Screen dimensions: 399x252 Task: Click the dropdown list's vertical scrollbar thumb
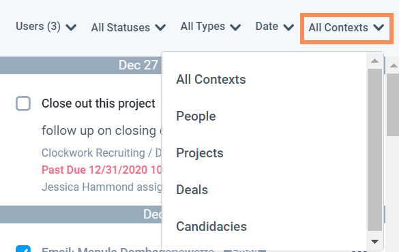374,150
